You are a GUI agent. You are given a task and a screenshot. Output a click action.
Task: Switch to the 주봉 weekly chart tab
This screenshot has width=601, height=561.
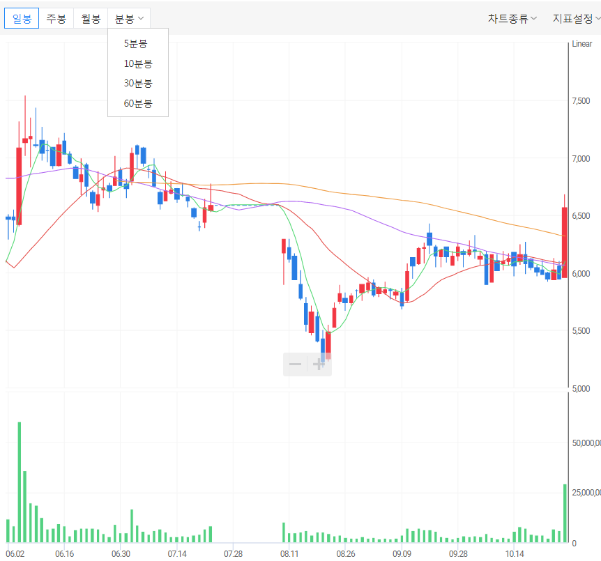56,18
